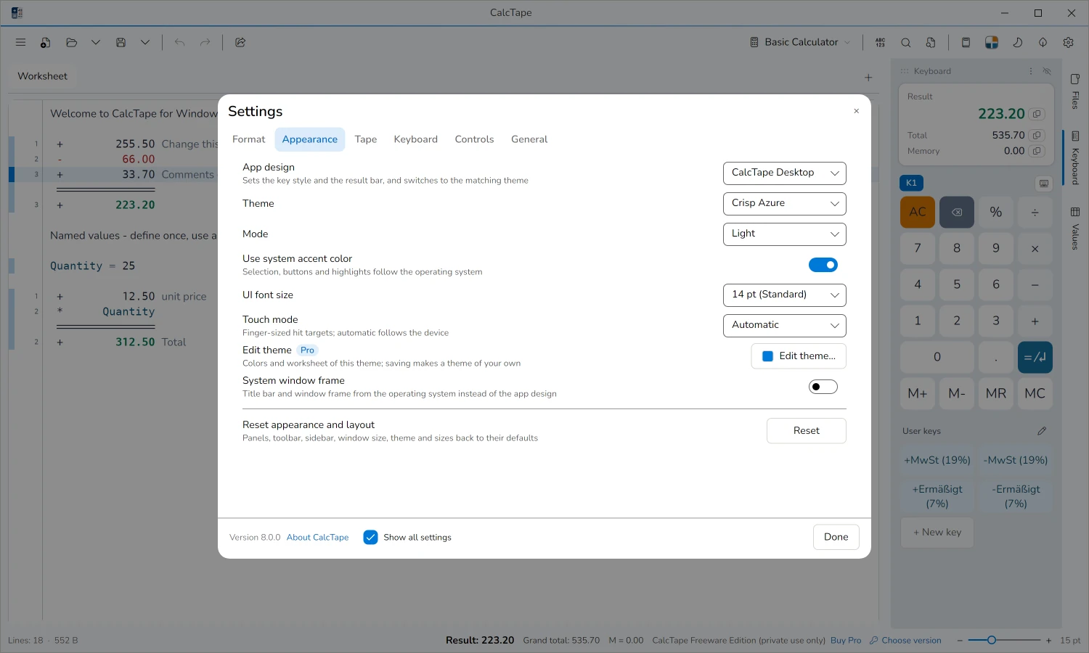Open the App design dropdown
1089x653 pixels.
tap(785, 173)
